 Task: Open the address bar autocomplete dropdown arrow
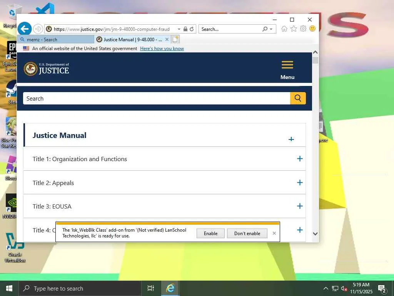point(179,29)
